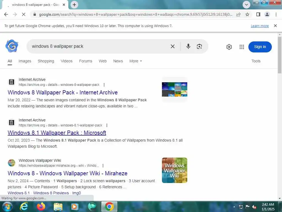The width and height of the screenshot is (282, 212).
Task: Switch to Videos tab
Action: [67, 61]
